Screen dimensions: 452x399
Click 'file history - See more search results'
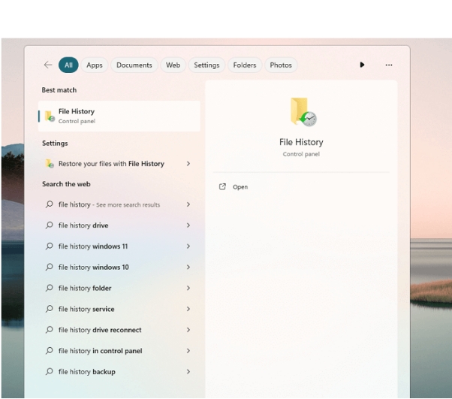[109, 204]
